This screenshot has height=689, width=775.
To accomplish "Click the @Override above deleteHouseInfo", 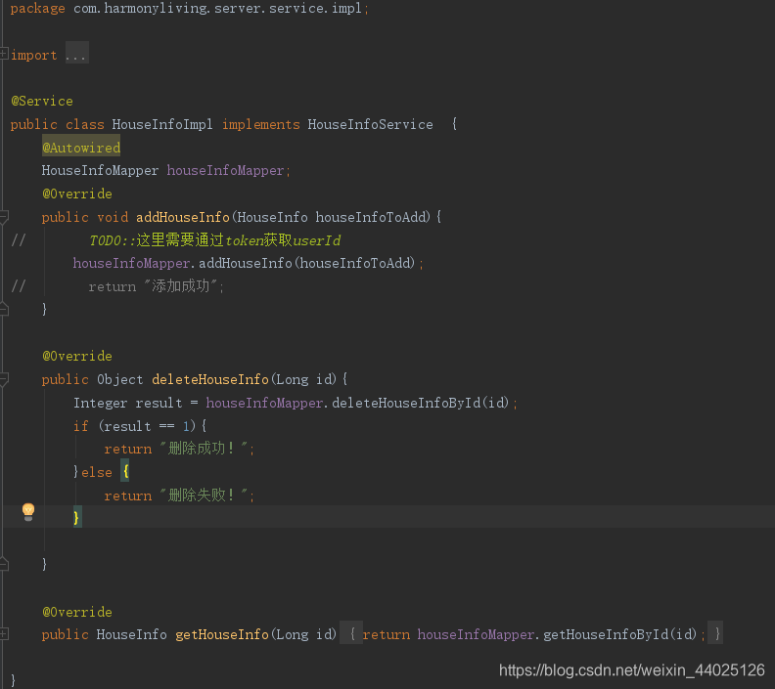I will click(77, 356).
